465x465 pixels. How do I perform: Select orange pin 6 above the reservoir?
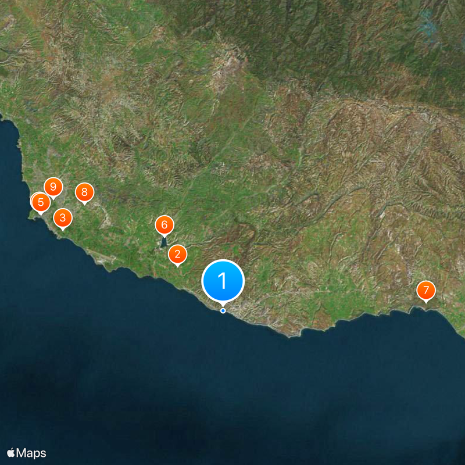coord(164,225)
